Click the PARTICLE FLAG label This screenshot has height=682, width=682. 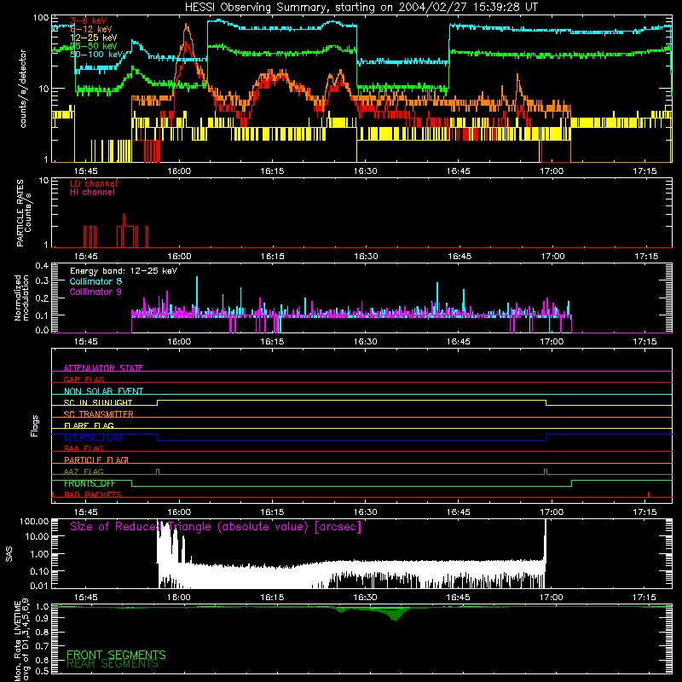(96, 460)
